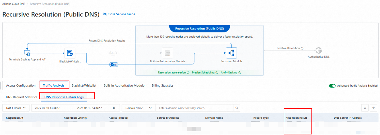Click the column settings icon above the table
The image size is (380, 135).
coord(373,108)
